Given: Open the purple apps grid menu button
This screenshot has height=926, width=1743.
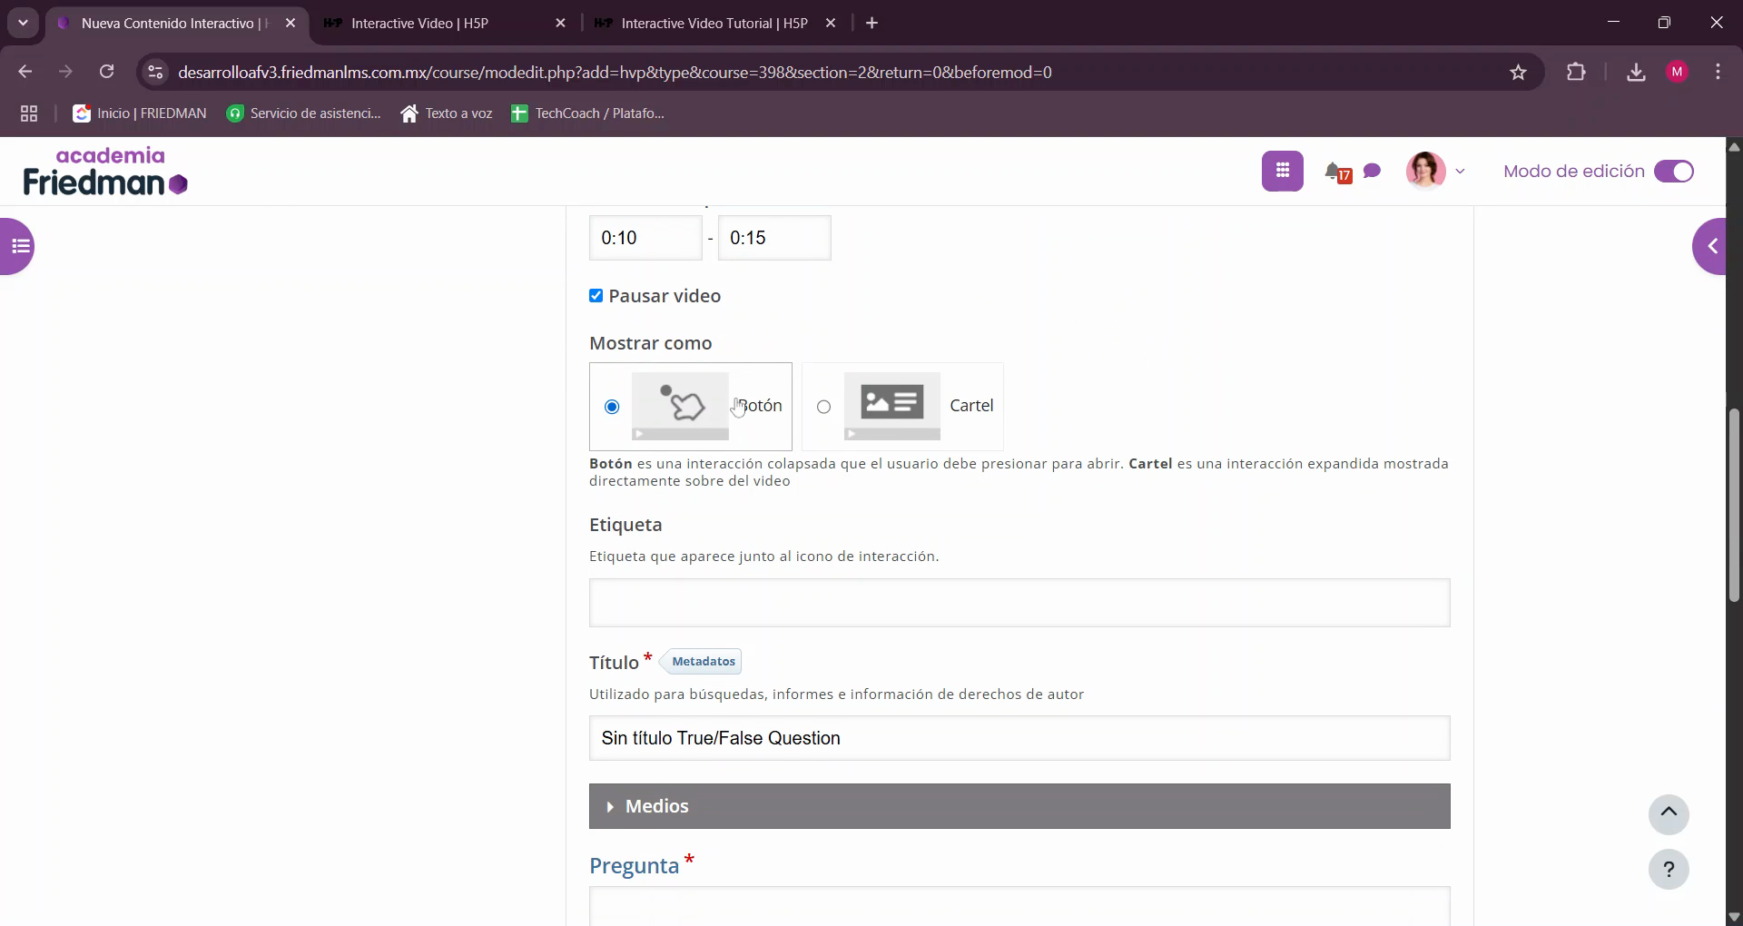Looking at the screenshot, I should click(x=1282, y=171).
